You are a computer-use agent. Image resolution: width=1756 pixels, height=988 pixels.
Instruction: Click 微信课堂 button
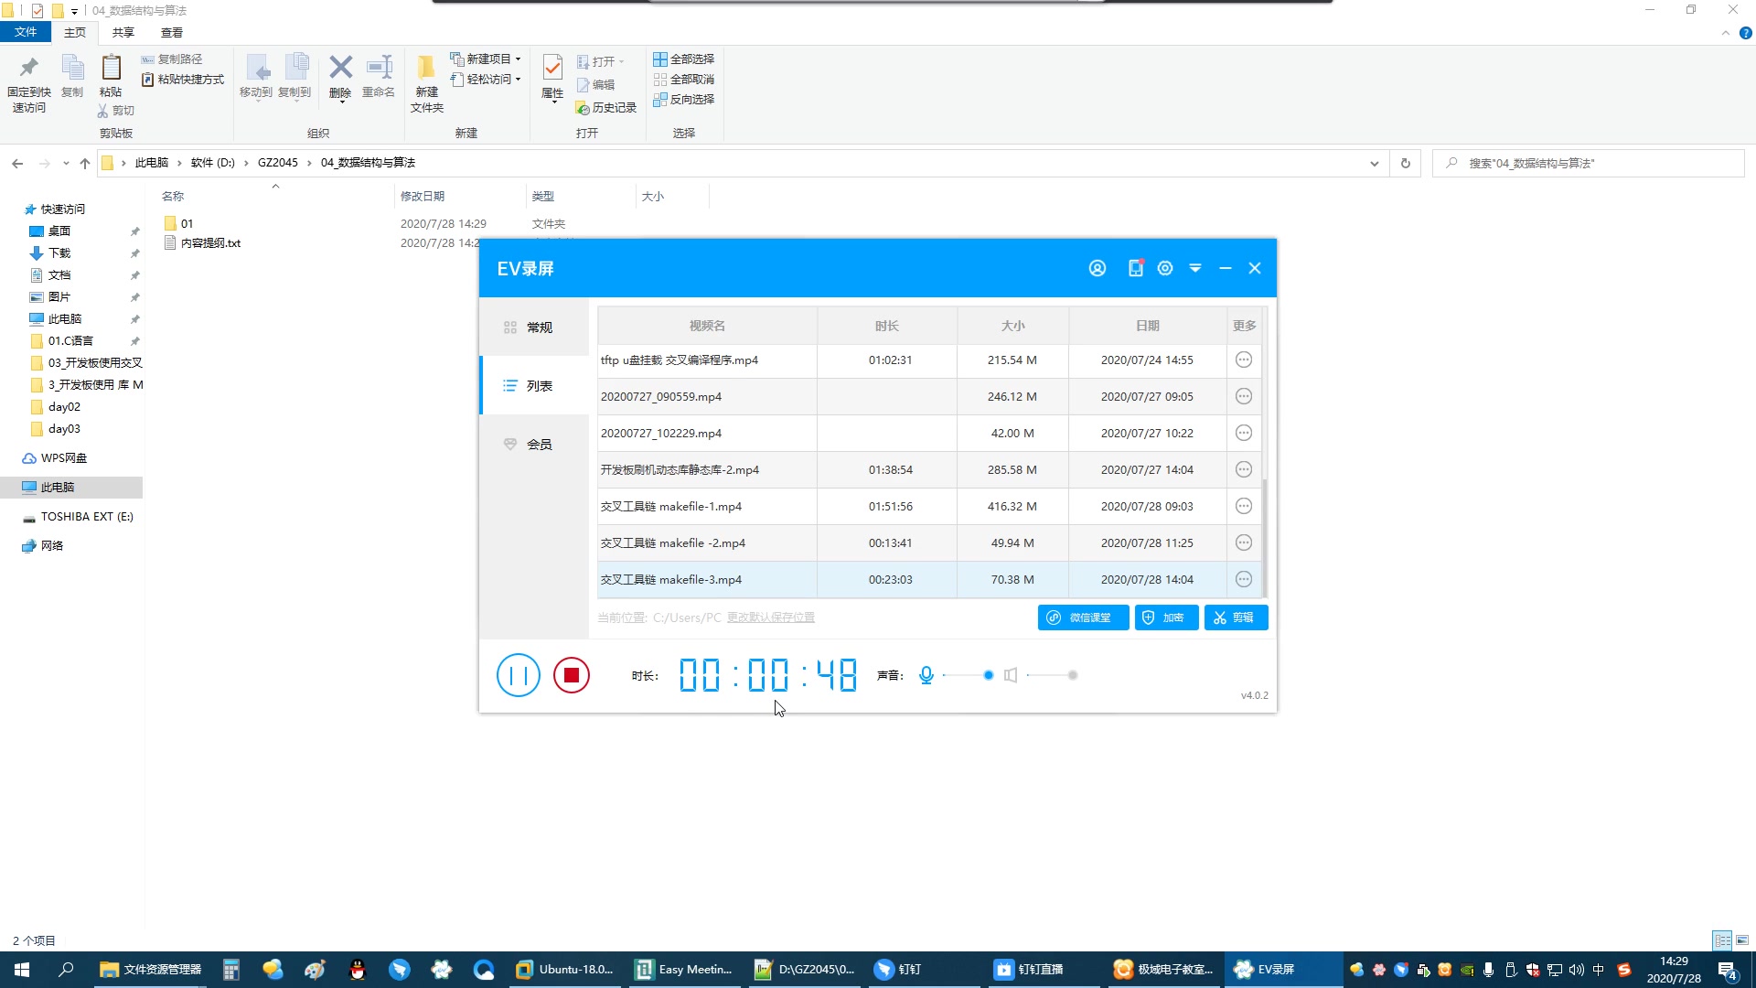click(1083, 617)
